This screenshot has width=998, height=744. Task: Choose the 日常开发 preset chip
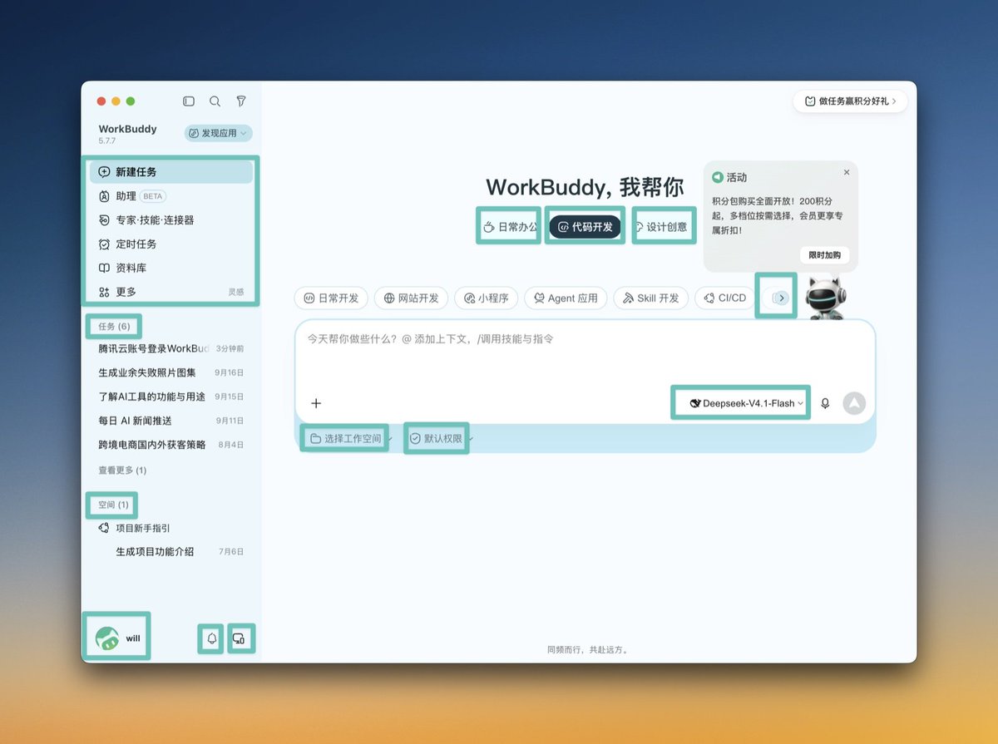point(331,298)
